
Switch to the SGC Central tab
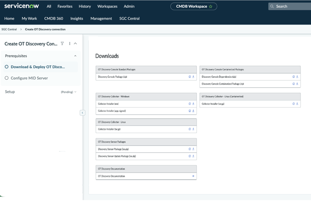pyautogui.click(x=130, y=19)
